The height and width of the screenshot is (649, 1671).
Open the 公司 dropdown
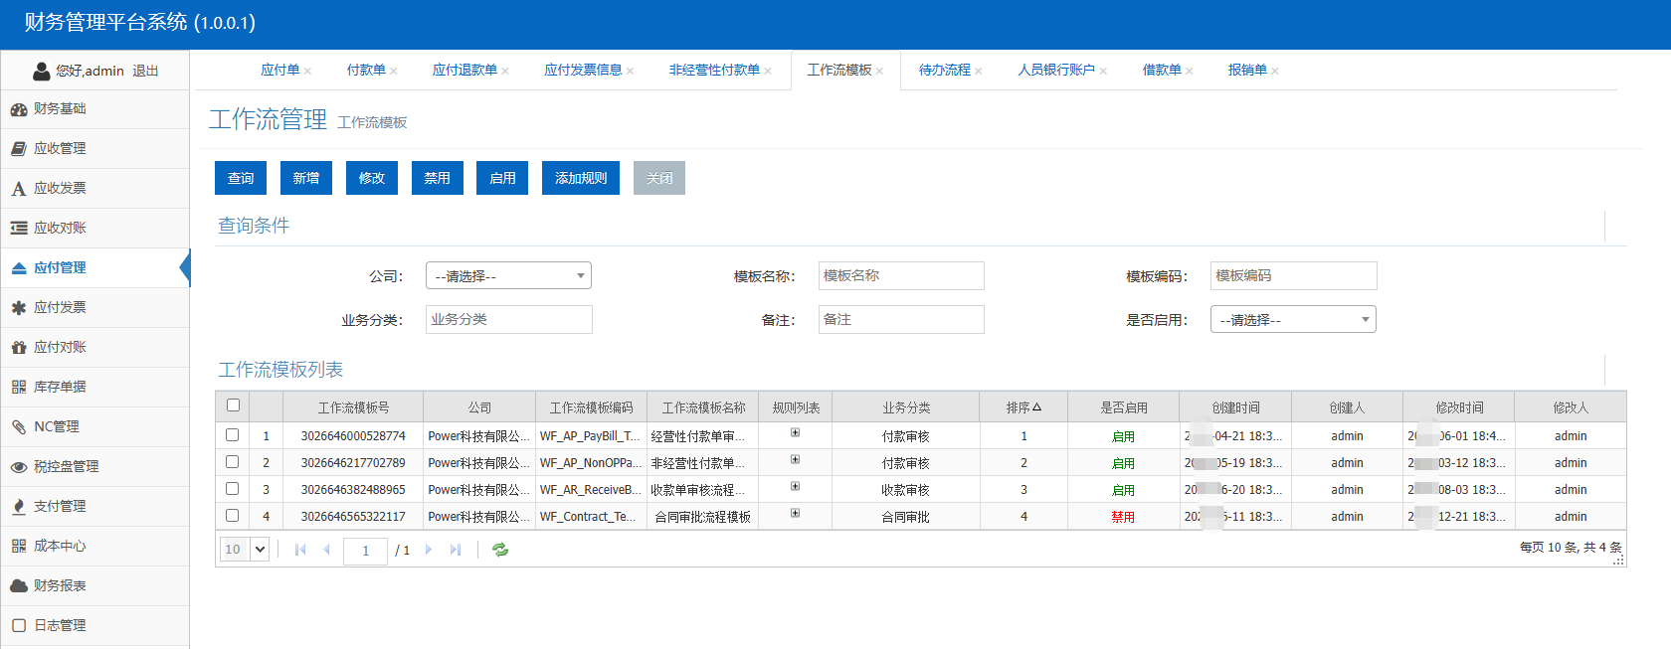pos(508,275)
